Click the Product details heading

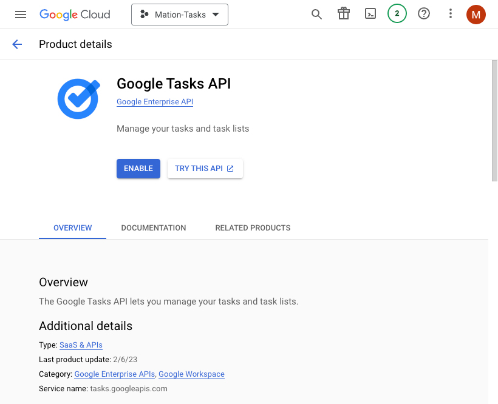[x=75, y=44]
